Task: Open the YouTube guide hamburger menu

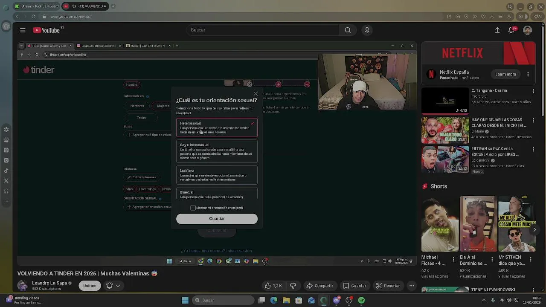Action: point(23,30)
